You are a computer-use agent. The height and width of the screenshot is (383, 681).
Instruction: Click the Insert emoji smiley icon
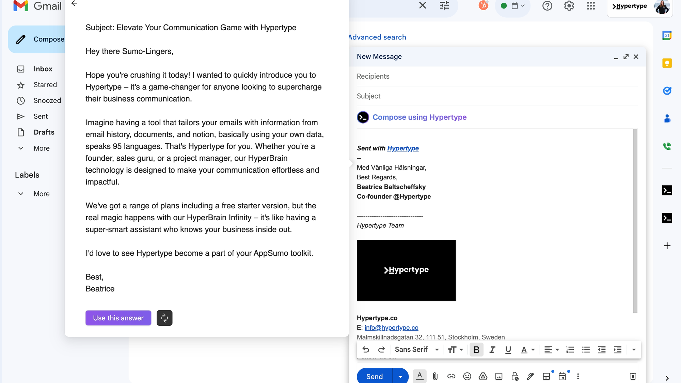tap(467, 377)
